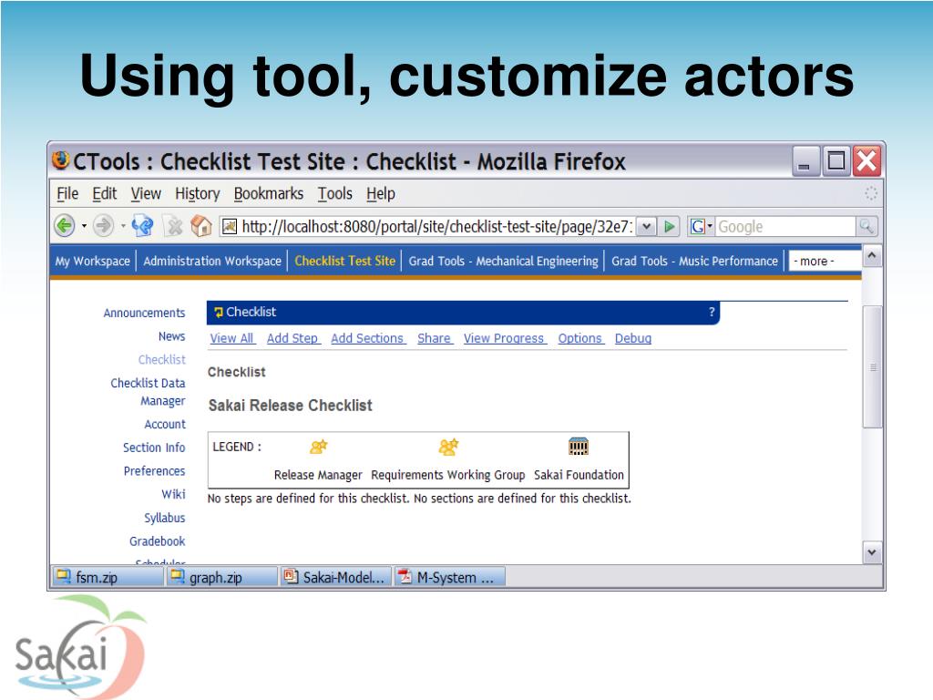Viewport: 933px width, 700px height.
Task: Open Checklist Data Manager in sidebar
Action: click(x=148, y=392)
